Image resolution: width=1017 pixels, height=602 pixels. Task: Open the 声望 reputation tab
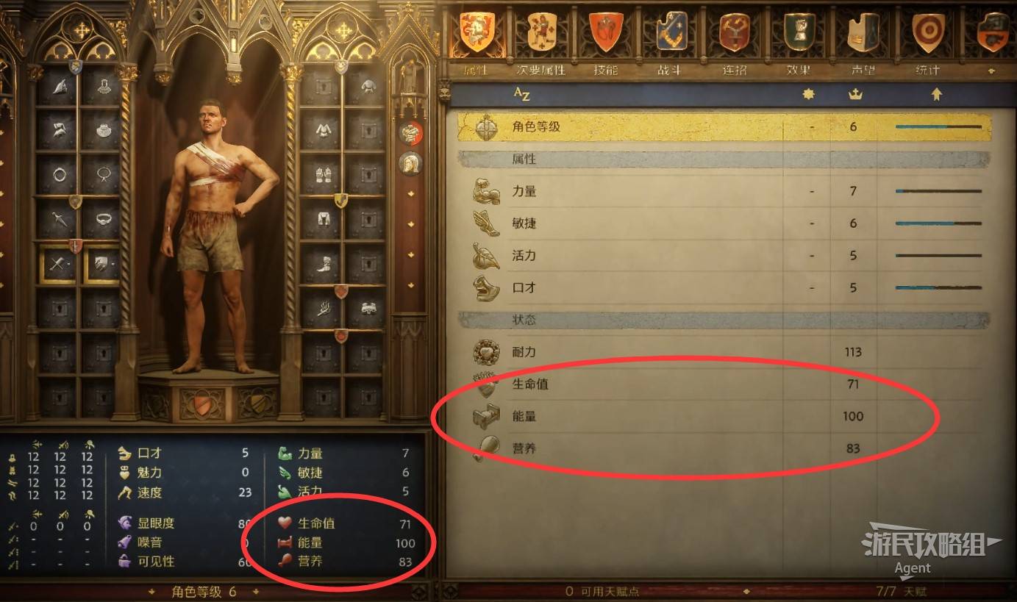point(863,42)
